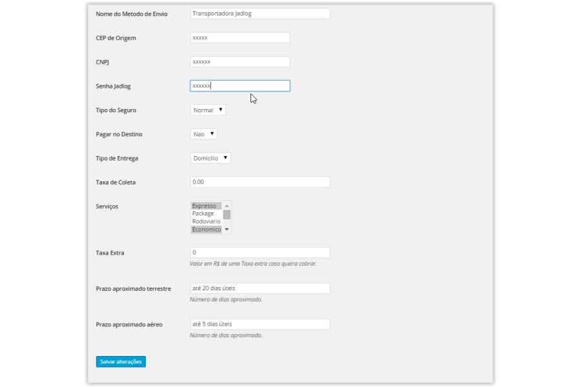Click the Salvar alterações button
581x387 pixels.
[121, 362]
